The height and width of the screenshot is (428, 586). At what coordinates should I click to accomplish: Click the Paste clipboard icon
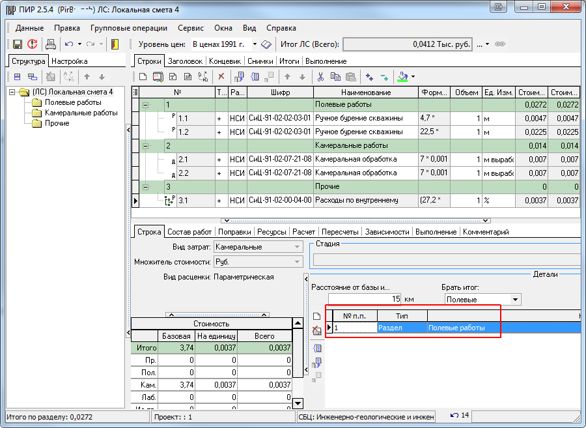351,77
